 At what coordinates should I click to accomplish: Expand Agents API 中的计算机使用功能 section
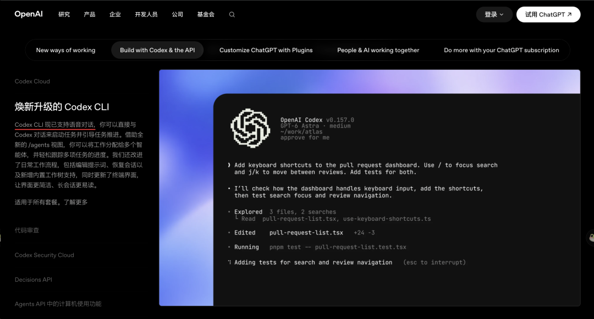click(58, 304)
